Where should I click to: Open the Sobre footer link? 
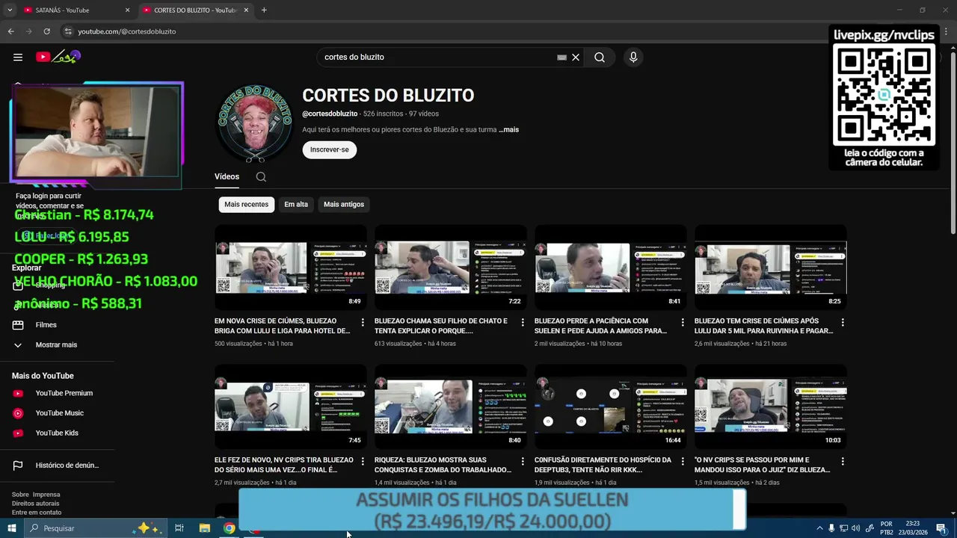point(20,495)
